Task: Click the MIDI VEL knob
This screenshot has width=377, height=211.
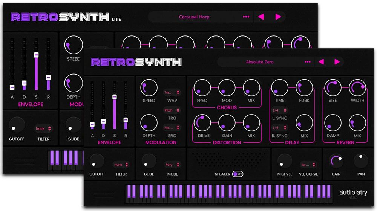Action: (x=284, y=162)
